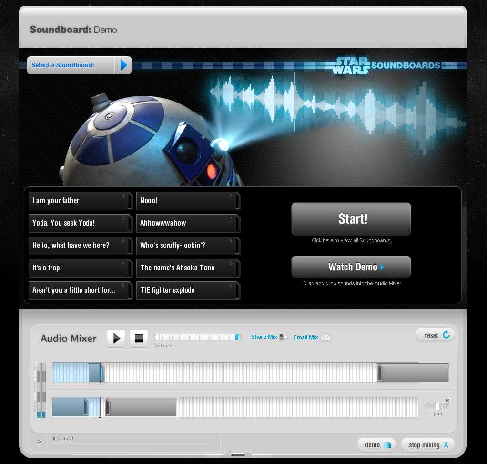The width and height of the screenshot is (487, 464).
Task: Click the Email Mix envelope icon
Action: tap(325, 337)
